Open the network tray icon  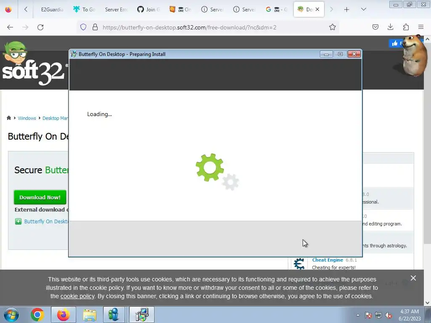click(x=378, y=315)
